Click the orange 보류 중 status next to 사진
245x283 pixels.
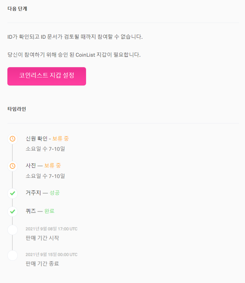(x=53, y=166)
